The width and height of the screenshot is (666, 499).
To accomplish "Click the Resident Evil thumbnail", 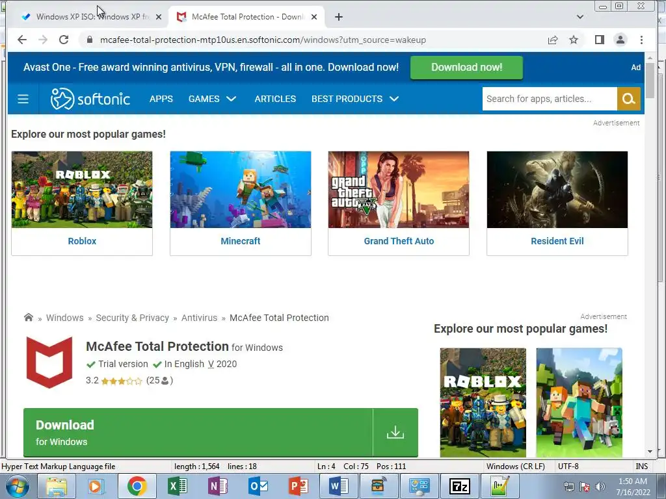I will pos(557,190).
